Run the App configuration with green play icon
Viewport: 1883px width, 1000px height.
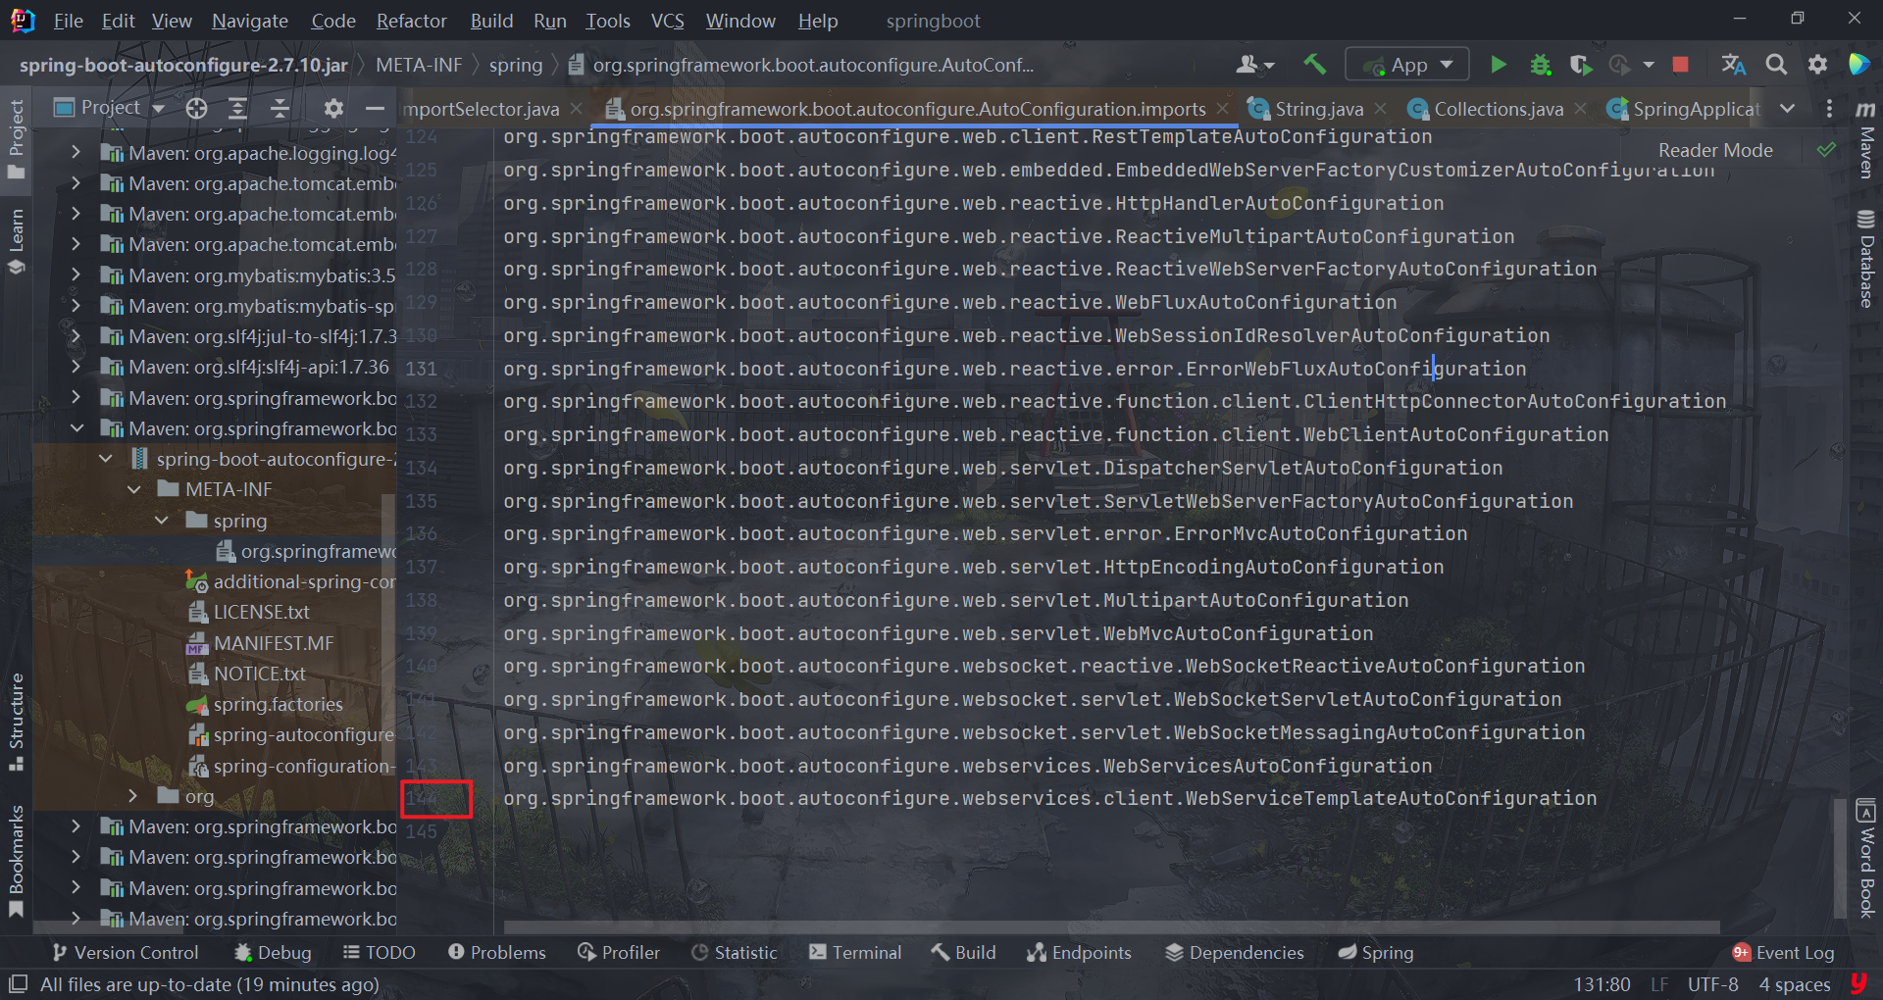point(1499,65)
